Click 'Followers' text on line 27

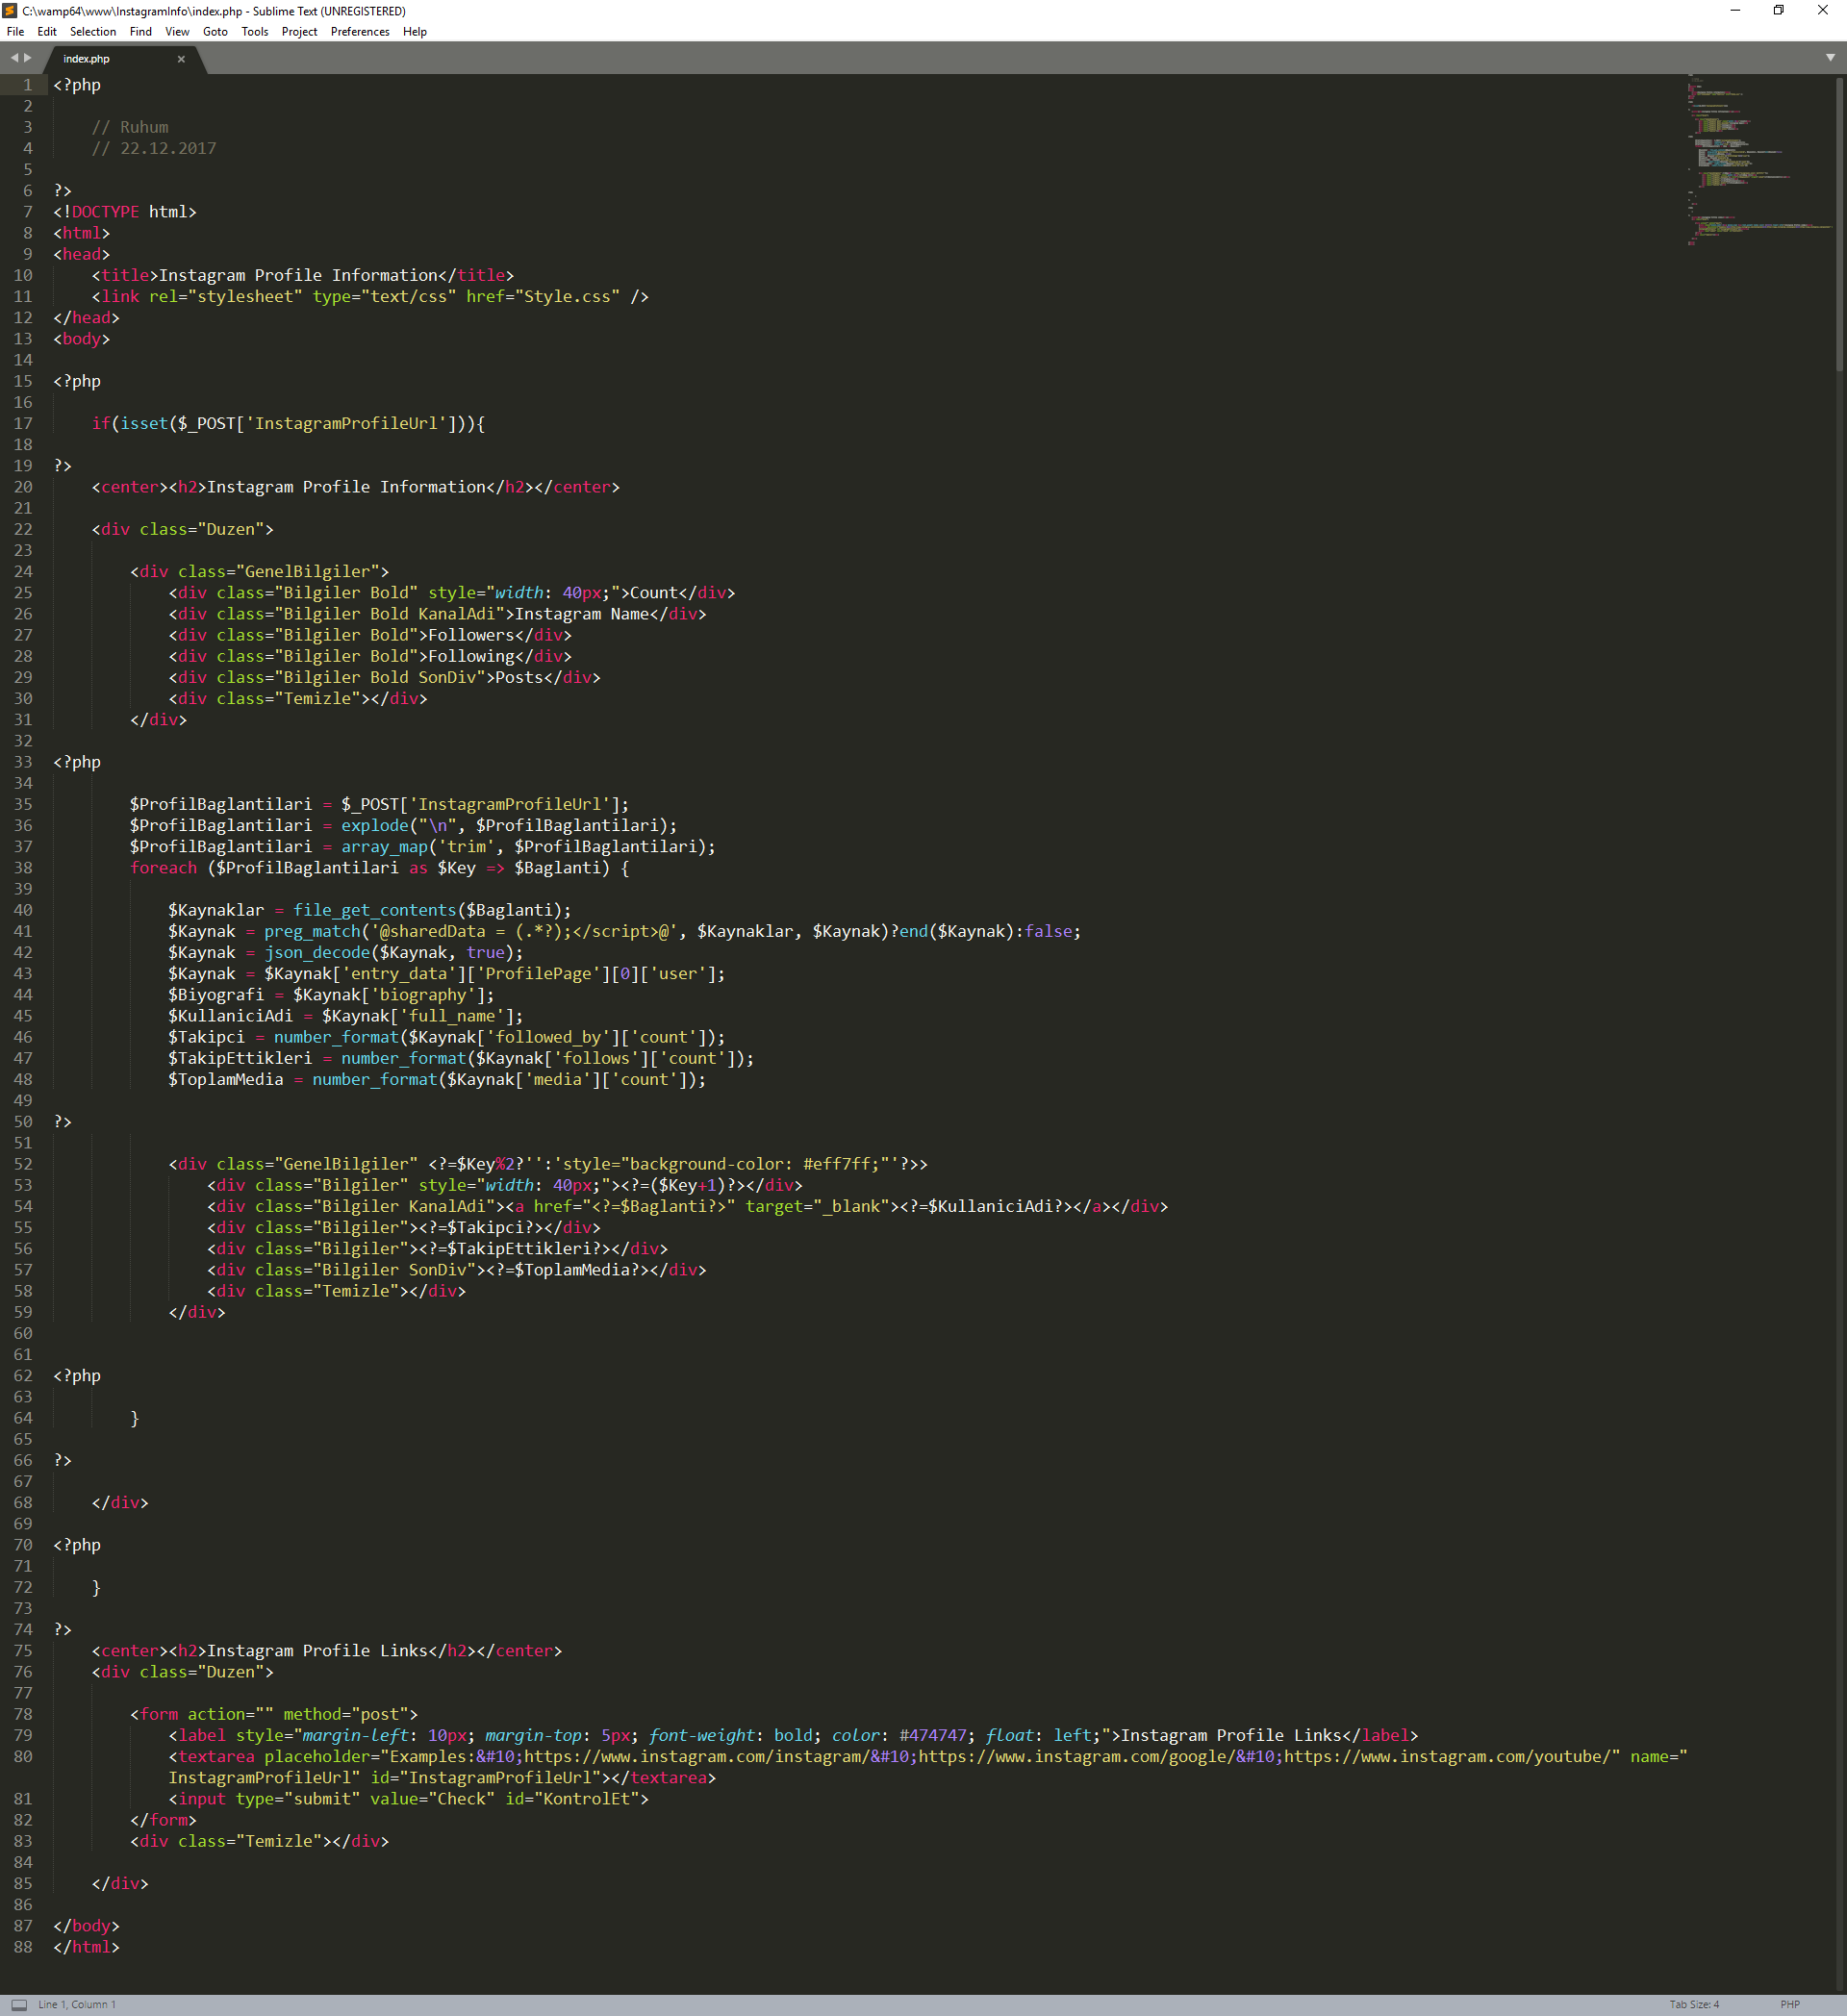pyautogui.click(x=471, y=635)
